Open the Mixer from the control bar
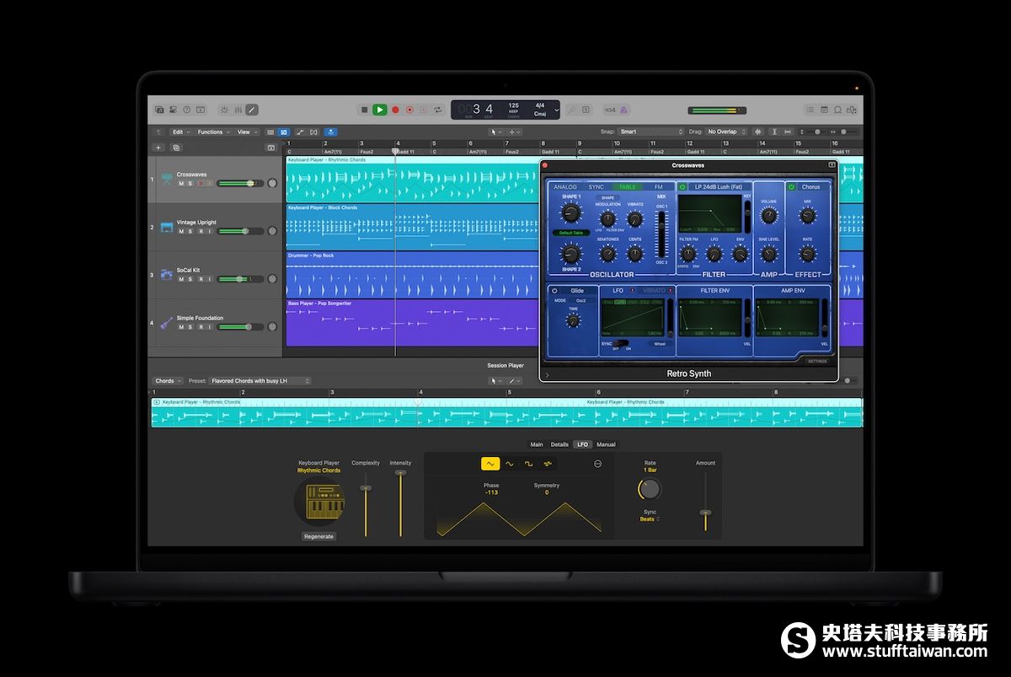This screenshot has height=677, width=1011. pyautogui.click(x=238, y=110)
